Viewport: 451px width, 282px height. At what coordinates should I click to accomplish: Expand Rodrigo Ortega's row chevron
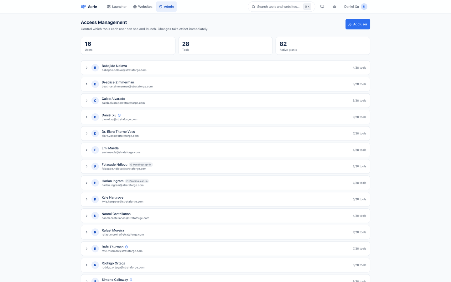coord(87,265)
